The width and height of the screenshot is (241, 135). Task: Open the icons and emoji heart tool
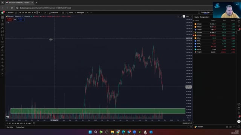coord(3,42)
